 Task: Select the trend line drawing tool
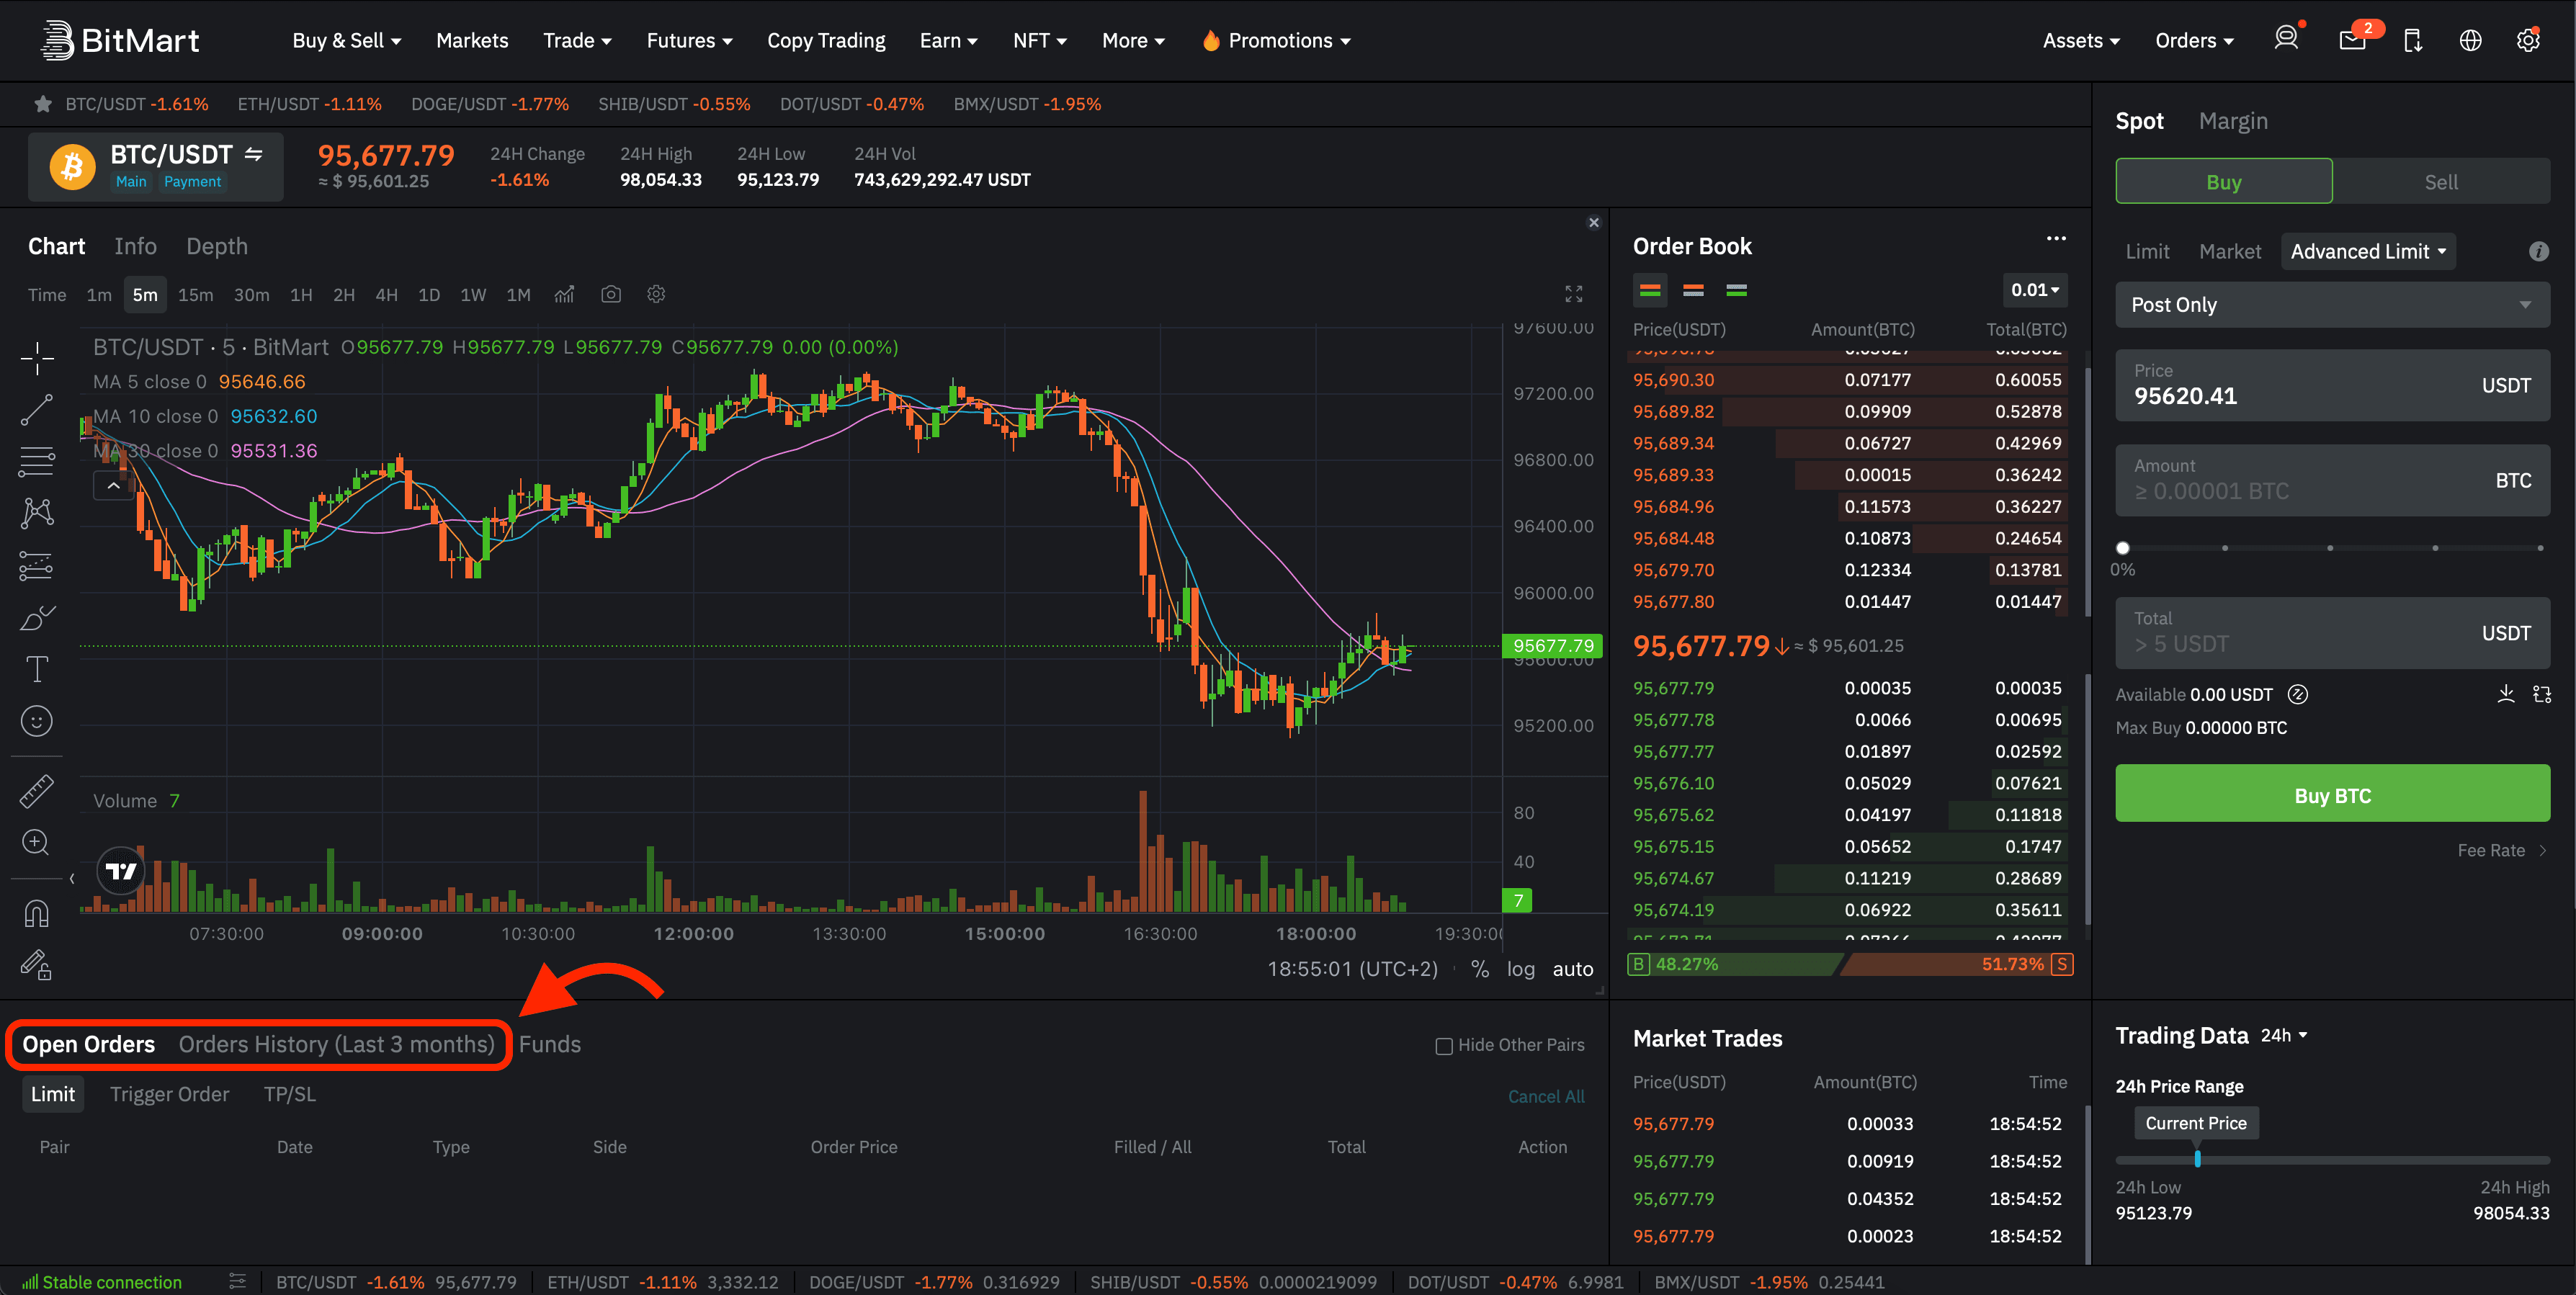pos(37,410)
